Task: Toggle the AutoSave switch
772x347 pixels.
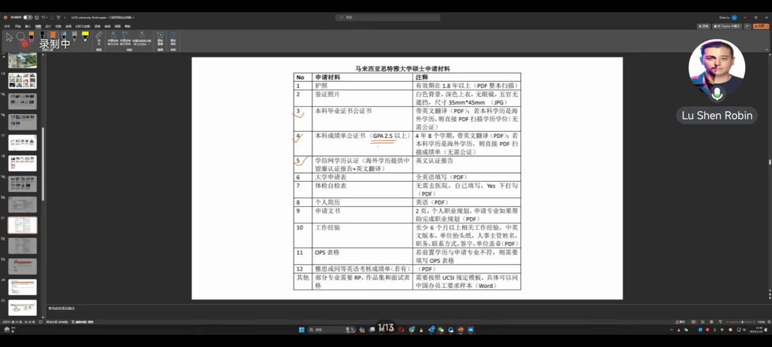Action: point(27,17)
